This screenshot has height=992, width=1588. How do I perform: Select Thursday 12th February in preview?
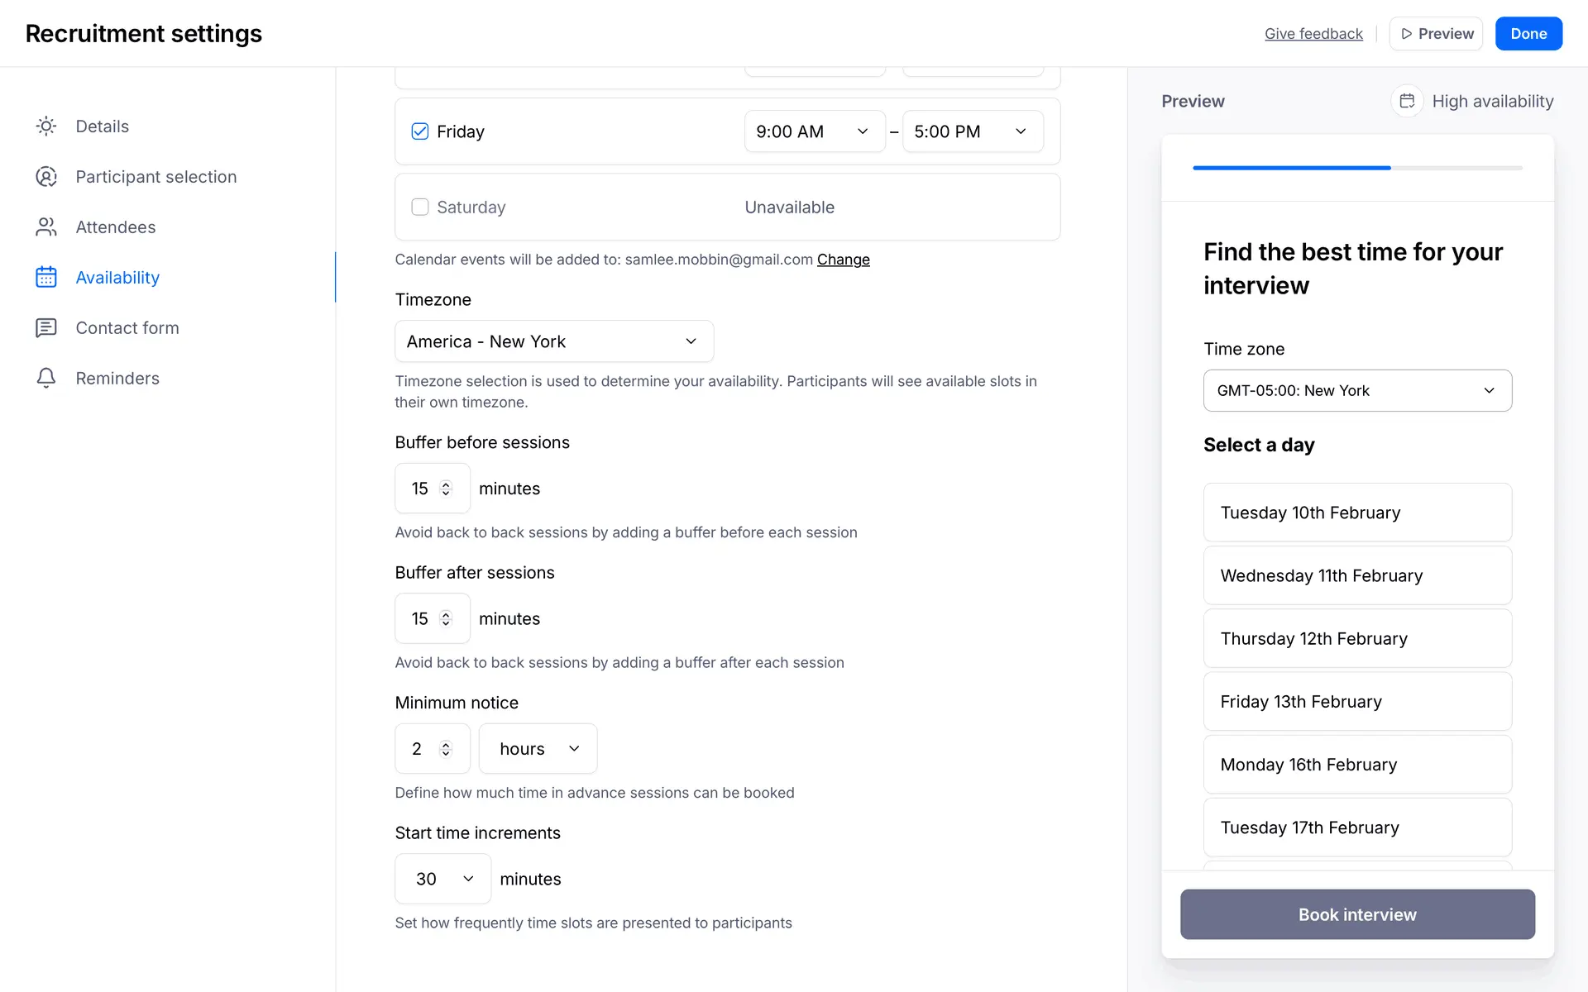[x=1356, y=638]
